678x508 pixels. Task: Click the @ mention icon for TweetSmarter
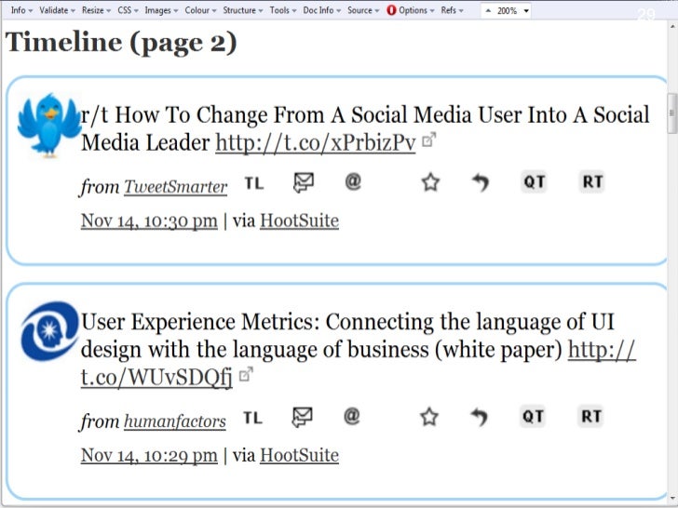(353, 182)
